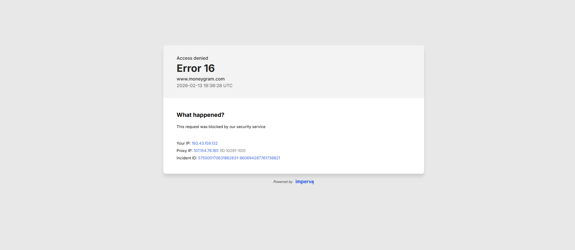
Task: Click the number 16 in the heading
Action: pos(209,68)
